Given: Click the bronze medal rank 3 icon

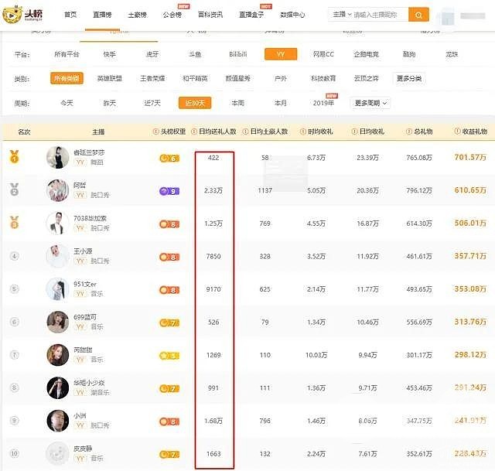Looking at the screenshot, I should (x=14, y=222).
